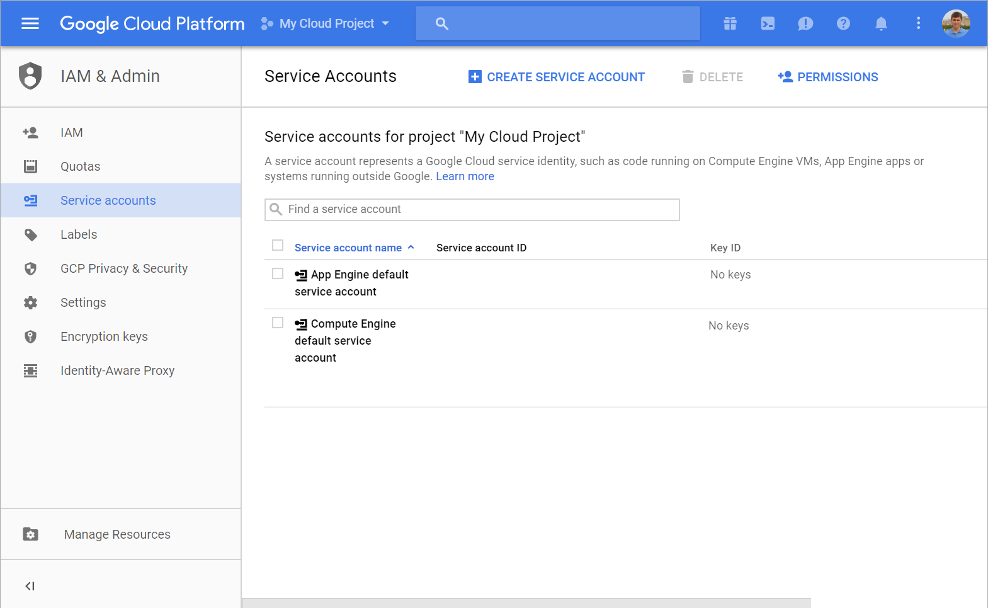The width and height of the screenshot is (988, 608).
Task: Open the Quotas menu item
Action: click(121, 166)
